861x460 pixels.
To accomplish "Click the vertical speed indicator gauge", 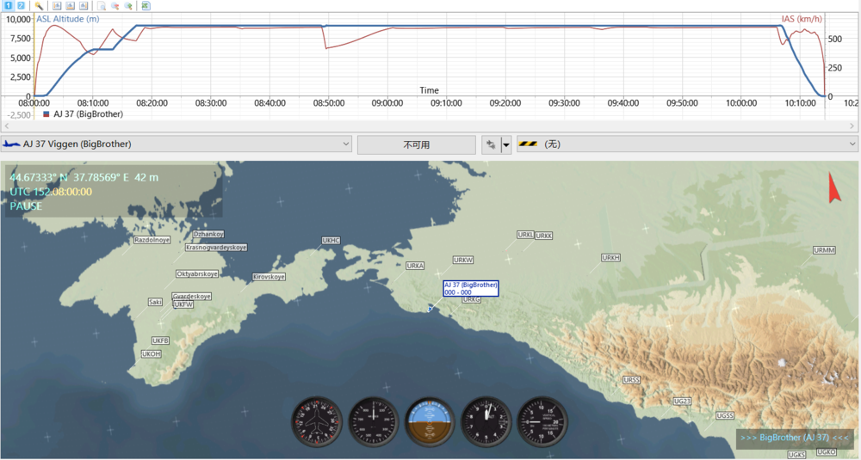I will [542, 422].
